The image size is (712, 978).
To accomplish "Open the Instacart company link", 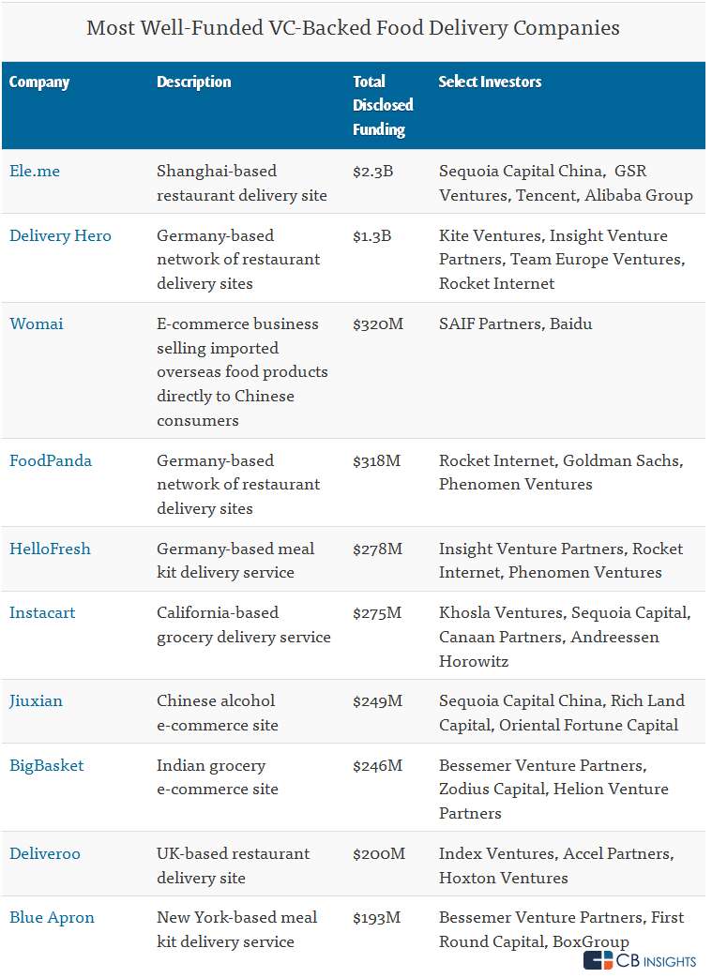I will pos(42,612).
